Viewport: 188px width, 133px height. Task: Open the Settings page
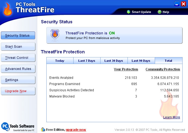click(18, 80)
